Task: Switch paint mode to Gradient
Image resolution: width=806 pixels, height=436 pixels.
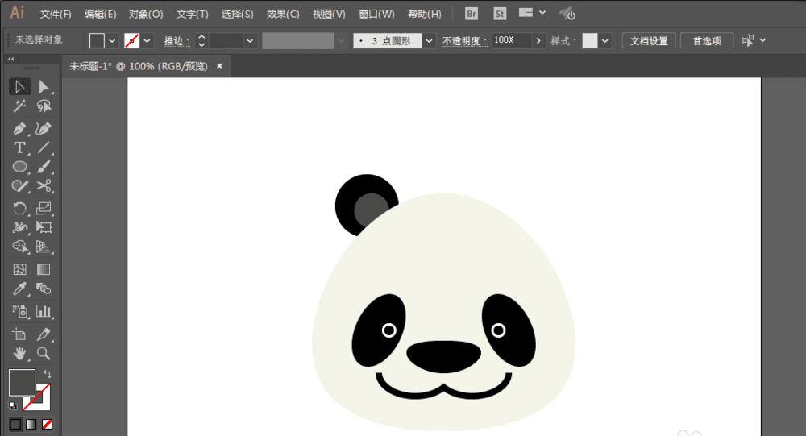Action: [31, 424]
